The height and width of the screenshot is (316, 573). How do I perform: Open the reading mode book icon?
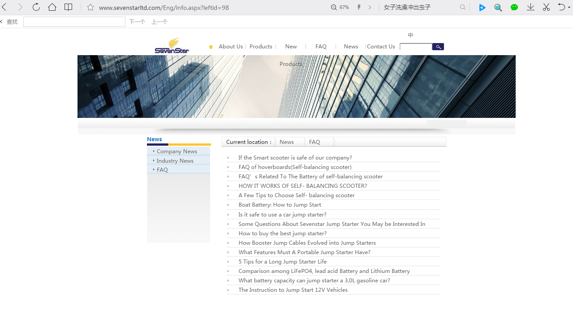point(69,7)
